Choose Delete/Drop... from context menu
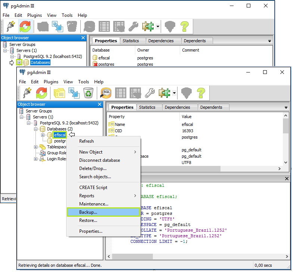Viewport: 293px width, 272px height. click(x=103, y=169)
